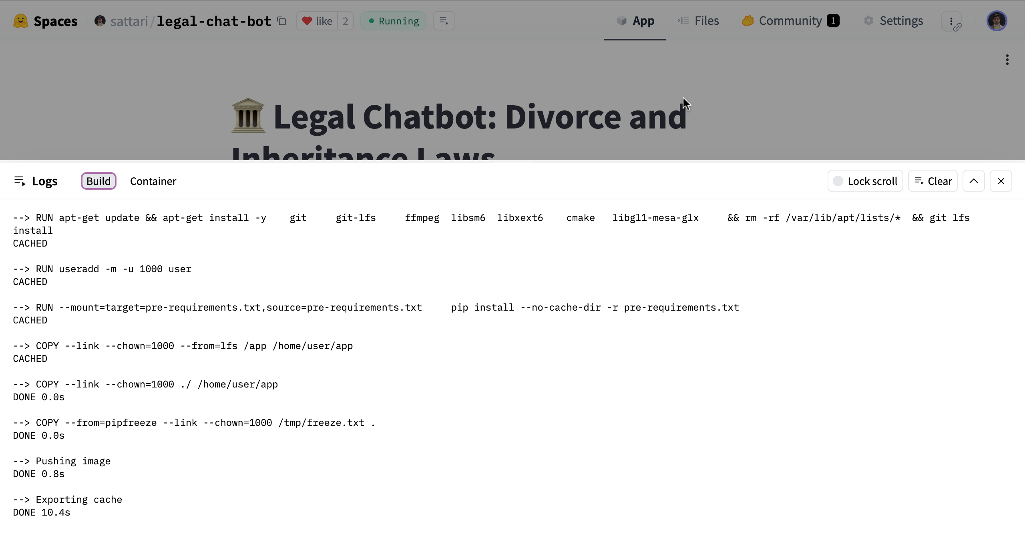Open Space Settings

pos(893,21)
